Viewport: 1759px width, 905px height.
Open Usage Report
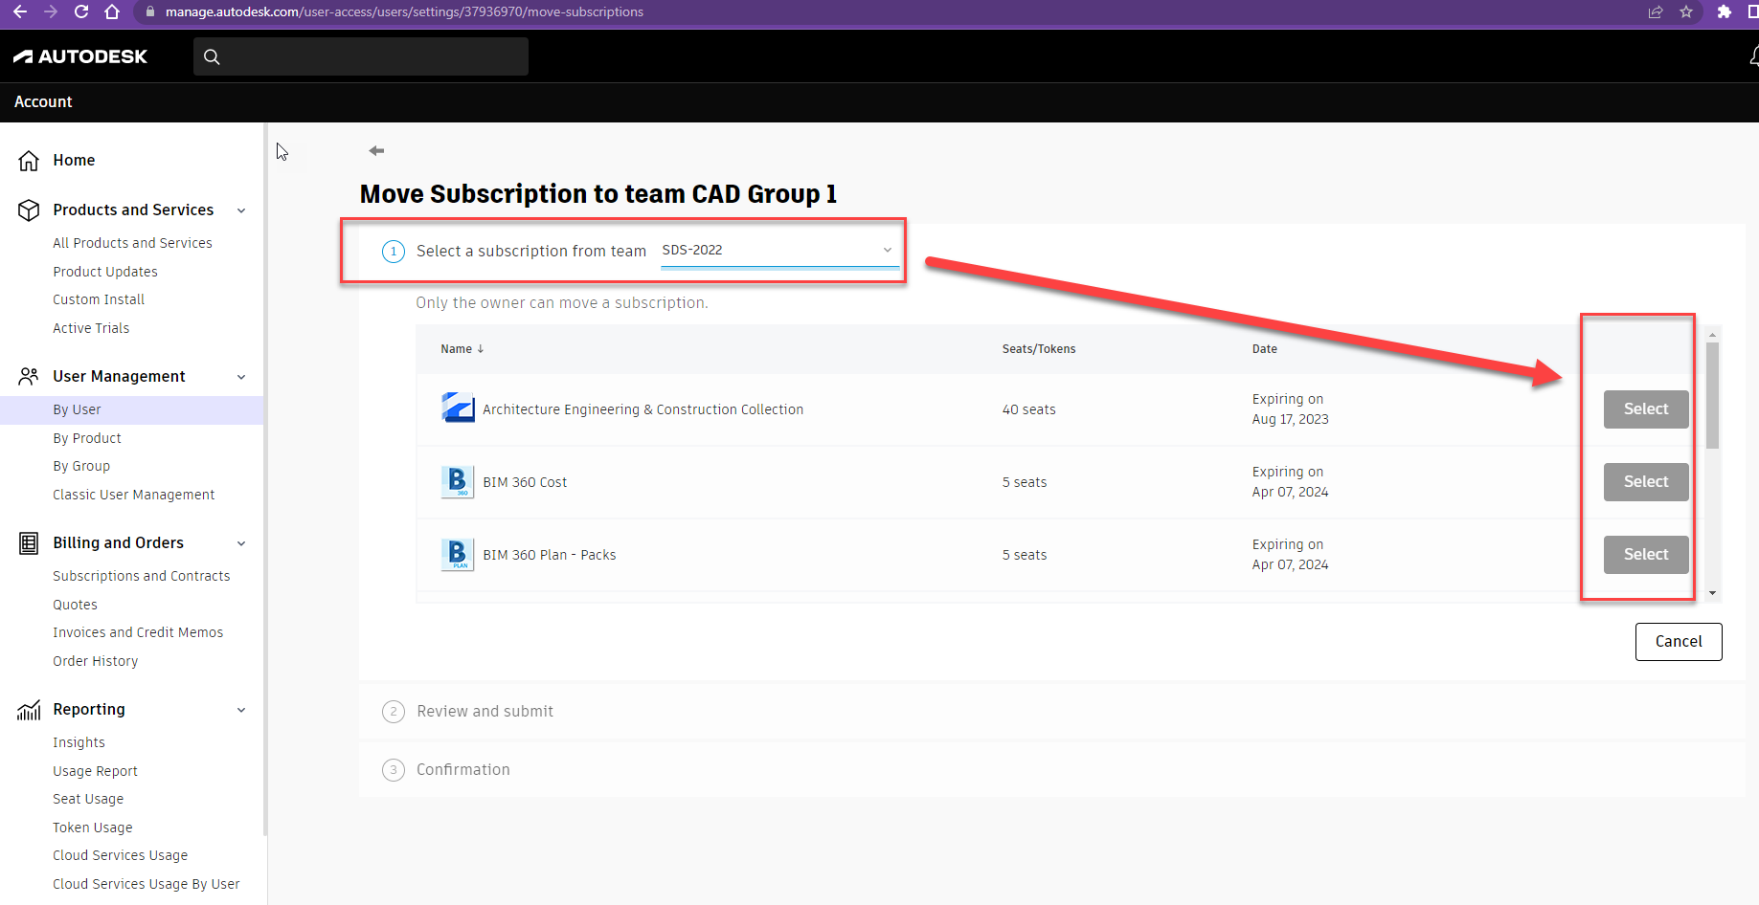click(x=95, y=771)
